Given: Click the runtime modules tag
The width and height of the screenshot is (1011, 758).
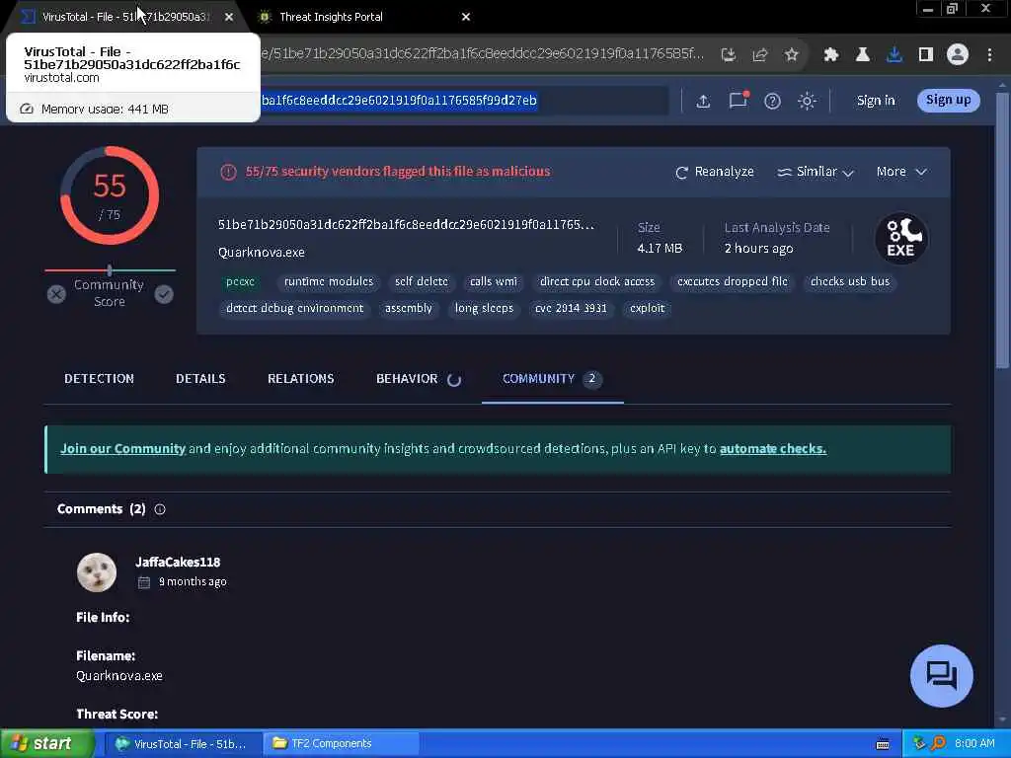Looking at the screenshot, I should click(329, 281).
